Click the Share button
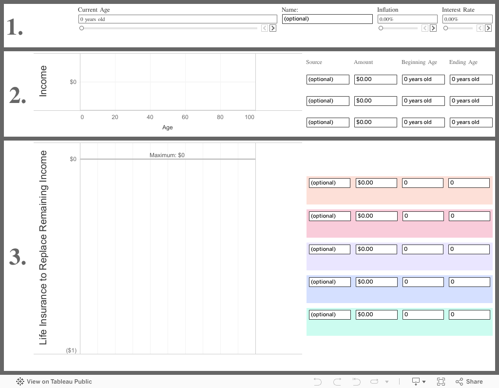This screenshot has width=499, height=388. [469, 382]
